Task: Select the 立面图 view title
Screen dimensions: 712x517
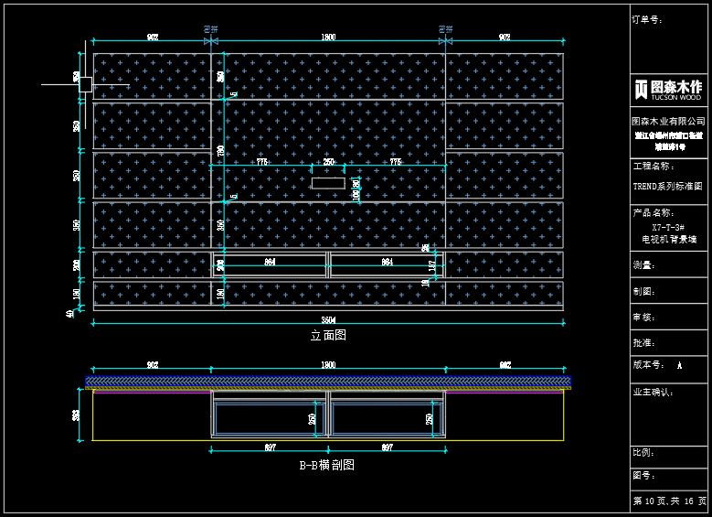Action: (x=328, y=336)
